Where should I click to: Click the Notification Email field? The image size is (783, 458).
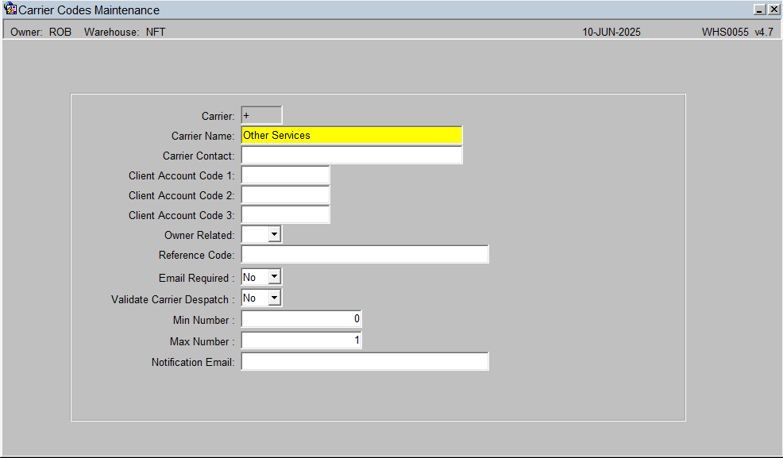pyautogui.click(x=364, y=362)
